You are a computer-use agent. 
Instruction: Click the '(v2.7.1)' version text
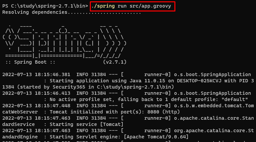tap(115, 62)
